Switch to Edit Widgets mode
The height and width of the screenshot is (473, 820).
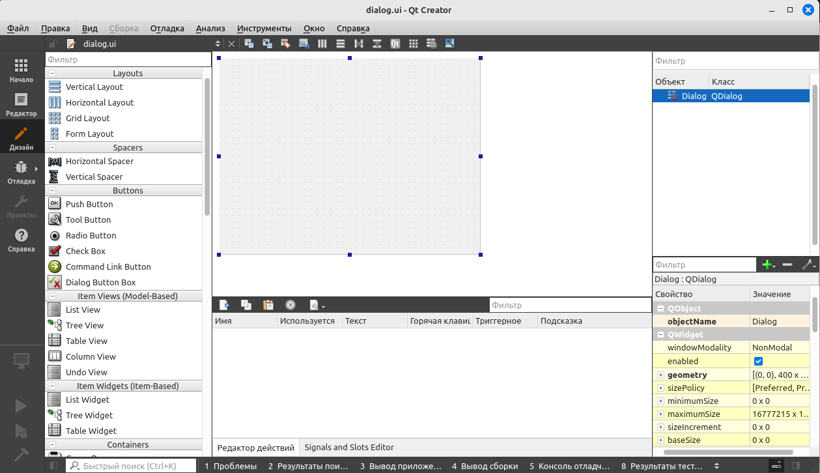pos(249,44)
